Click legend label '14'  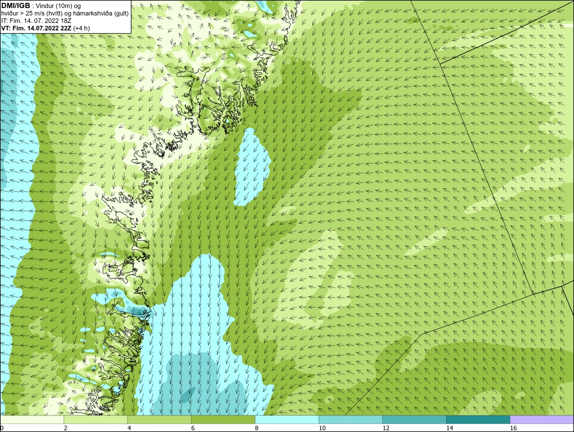point(449,428)
